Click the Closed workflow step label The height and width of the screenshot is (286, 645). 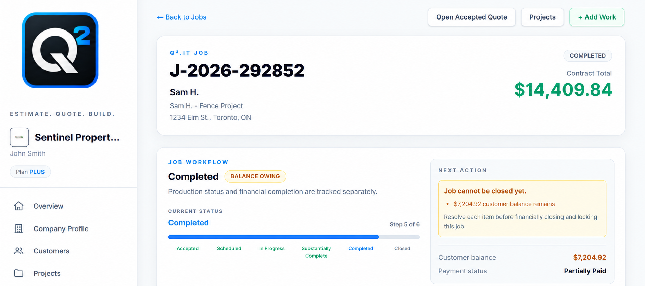point(402,248)
